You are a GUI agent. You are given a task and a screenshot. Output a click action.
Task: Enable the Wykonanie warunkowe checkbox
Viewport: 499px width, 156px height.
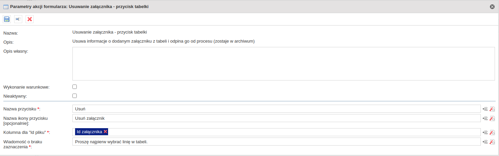tap(75, 87)
